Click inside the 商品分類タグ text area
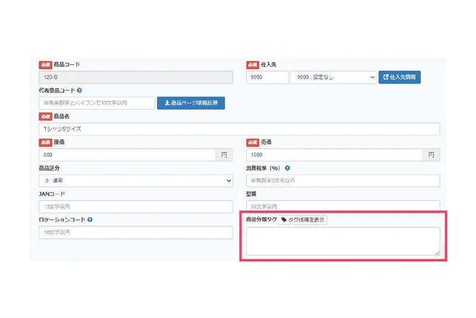 pos(343,241)
